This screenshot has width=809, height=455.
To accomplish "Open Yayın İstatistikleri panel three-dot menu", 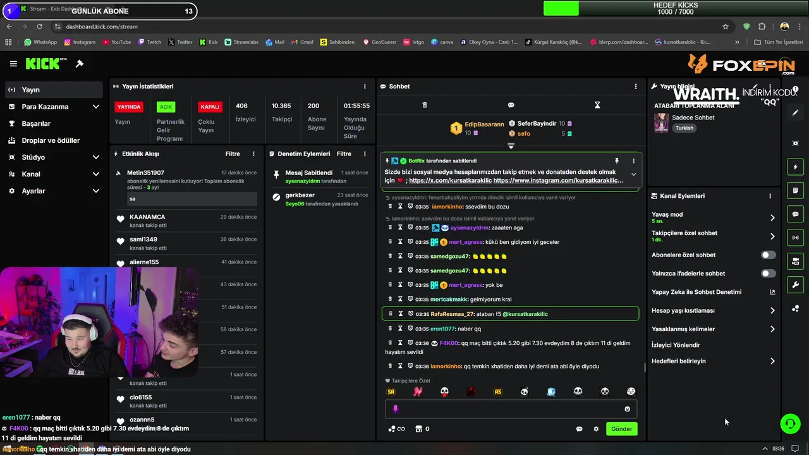I will pos(365,87).
